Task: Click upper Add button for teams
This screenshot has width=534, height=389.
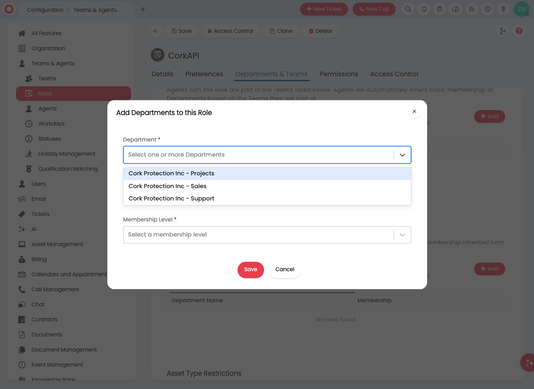Action: pos(489,116)
